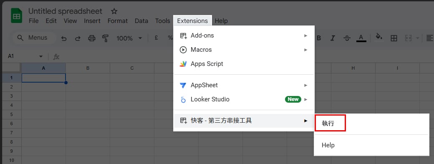Click the Google Sheets home icon
This screenshot has width=434, height=164.
16,16
